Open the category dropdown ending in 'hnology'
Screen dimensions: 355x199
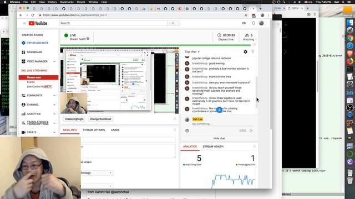click(x=97, y=173)
